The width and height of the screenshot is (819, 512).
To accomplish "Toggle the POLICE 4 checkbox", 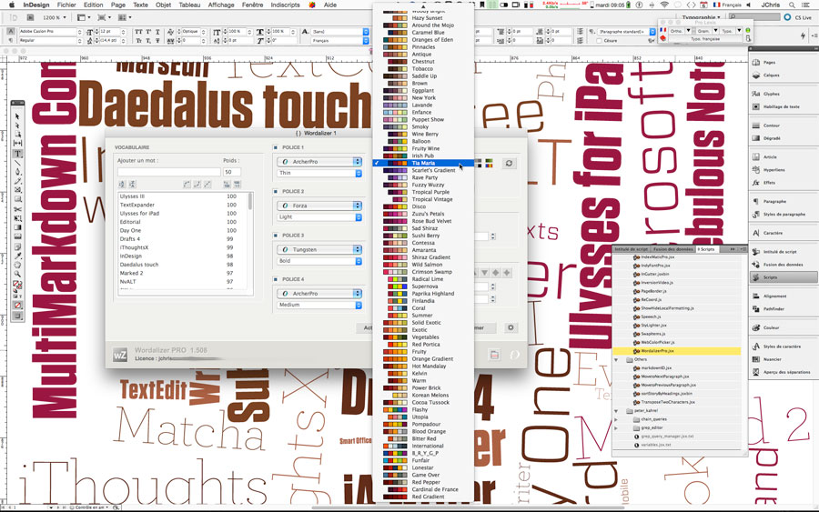I will [275, 279].
